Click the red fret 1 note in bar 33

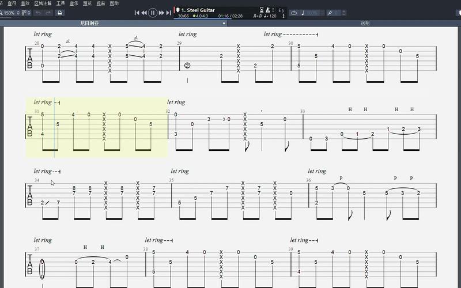[x=357, y=134]
